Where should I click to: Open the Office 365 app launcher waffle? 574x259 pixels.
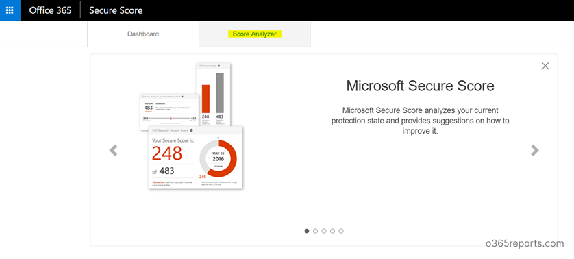point(10,10)
